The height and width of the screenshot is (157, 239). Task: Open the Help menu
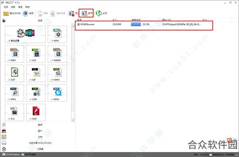[27, 7]
